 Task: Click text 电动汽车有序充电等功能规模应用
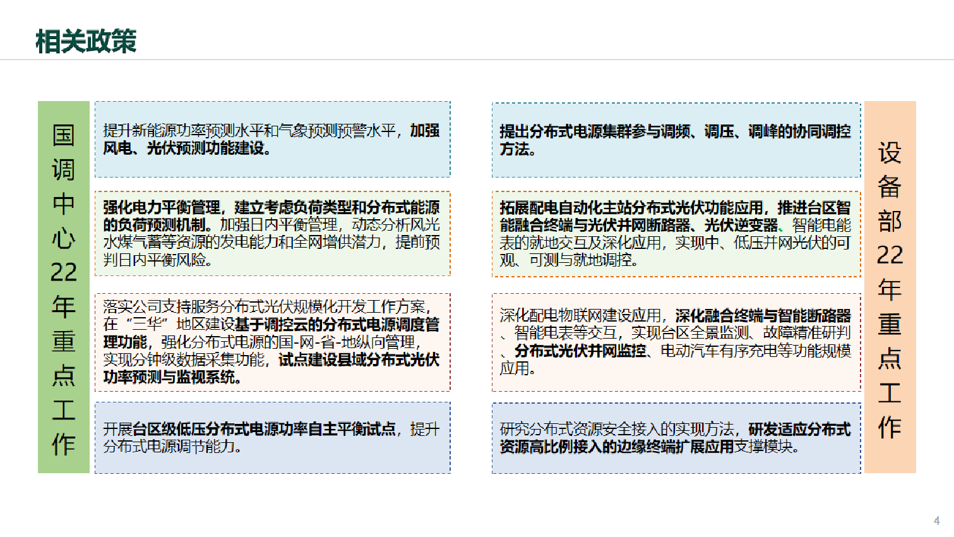tap(675, 359)
